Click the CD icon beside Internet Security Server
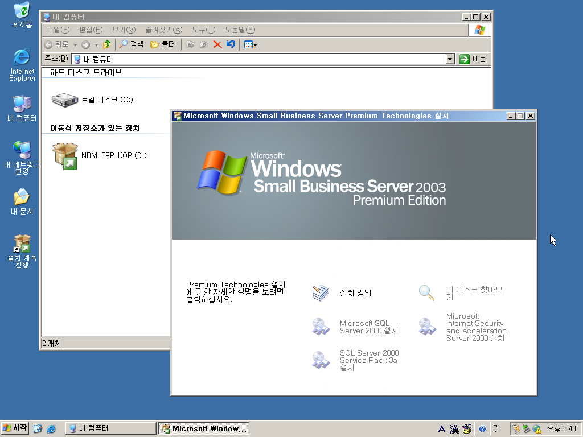583x437 pixels. [x=427, y=326]
